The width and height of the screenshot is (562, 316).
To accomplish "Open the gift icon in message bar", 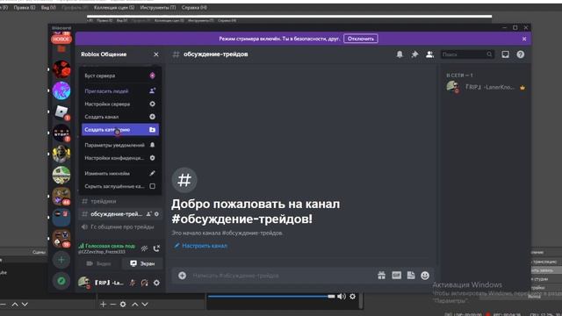I will click(381, 276).
